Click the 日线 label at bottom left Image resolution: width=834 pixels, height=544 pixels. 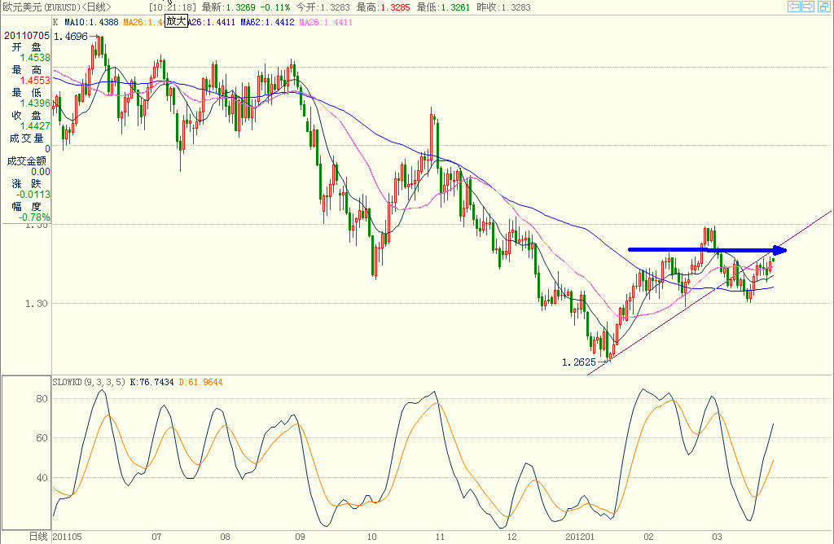(38, 537)
